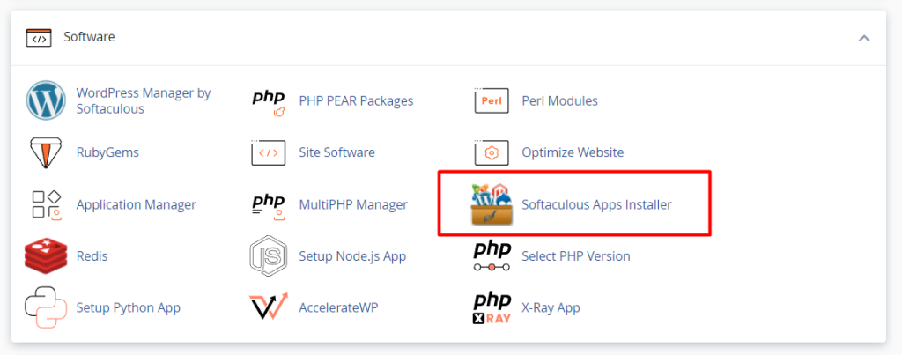Click the Application Manager shapes icon

click(46, 204)
